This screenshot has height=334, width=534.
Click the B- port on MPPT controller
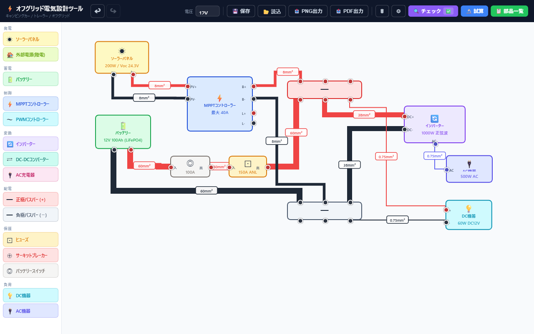click(253, 99)
